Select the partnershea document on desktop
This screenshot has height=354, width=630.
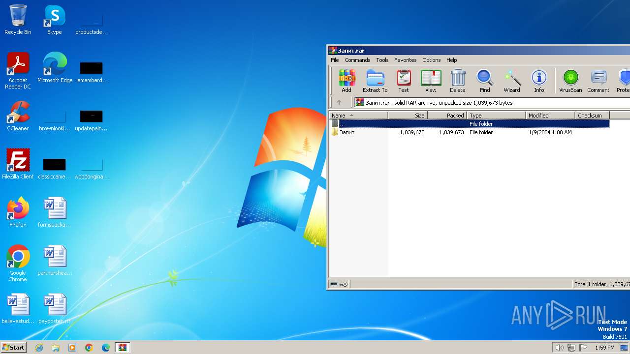[55, 261]
